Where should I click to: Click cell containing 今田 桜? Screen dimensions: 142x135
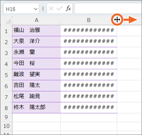37,64
